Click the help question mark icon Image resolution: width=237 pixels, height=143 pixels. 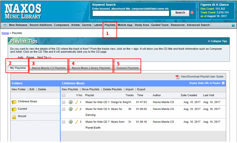tap(233, 25)
